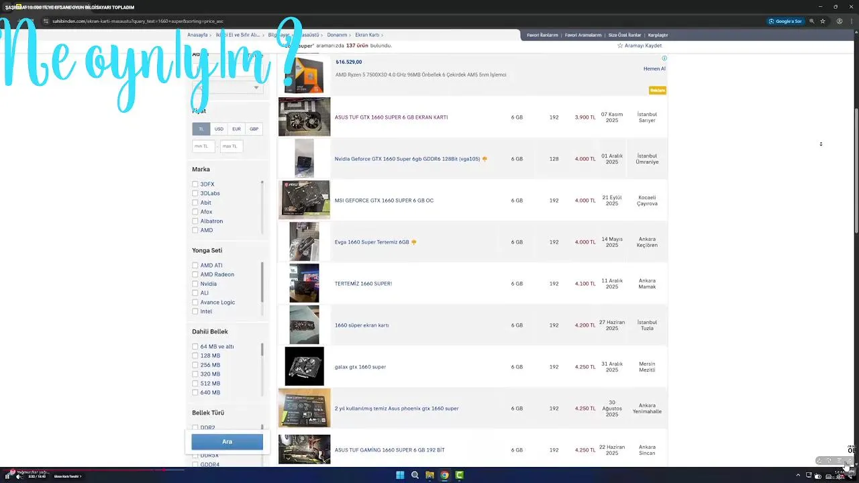Open Windows taskbar search
859x483 pixels.
tap(415, 475)
